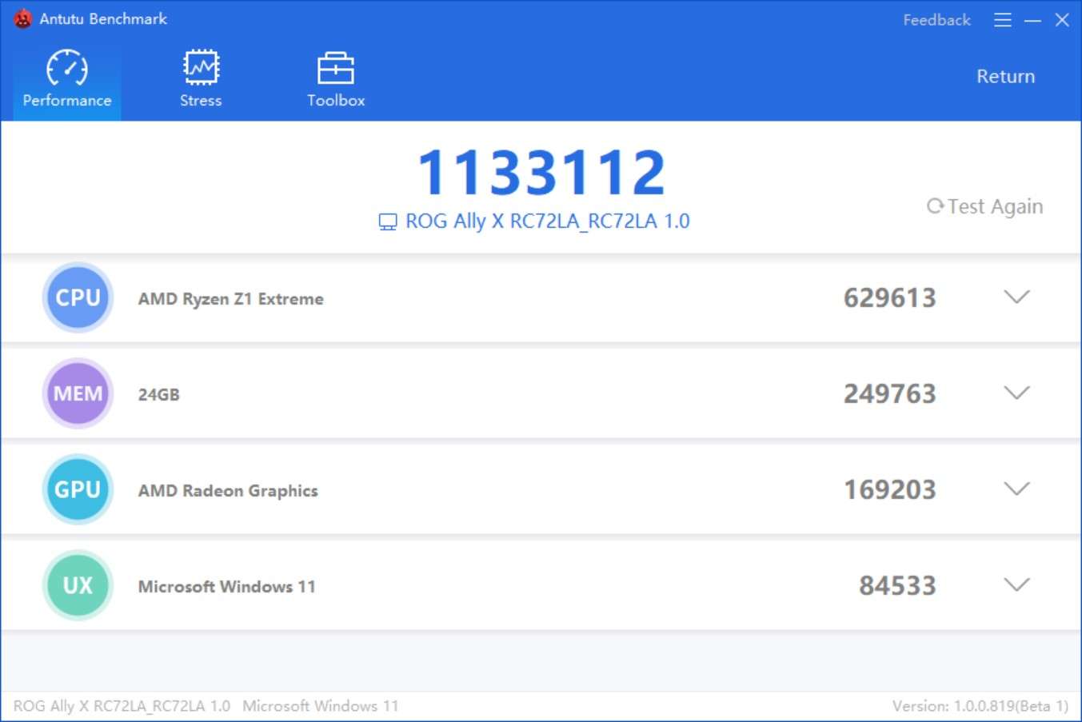Click the Antutu flame logo icon
The height and width of the screenshot is (722, 1082).
point(23,18)
